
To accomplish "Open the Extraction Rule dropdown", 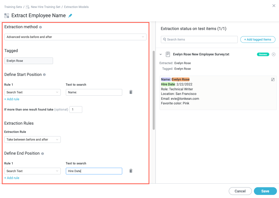I will [33, 140].
